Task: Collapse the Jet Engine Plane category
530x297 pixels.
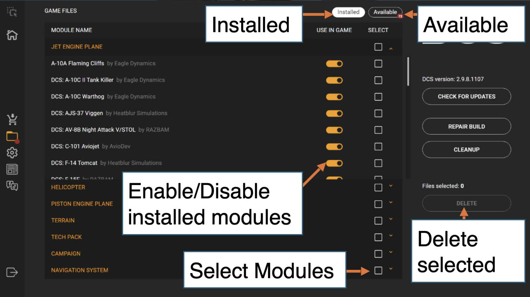Action: (391, 48)
